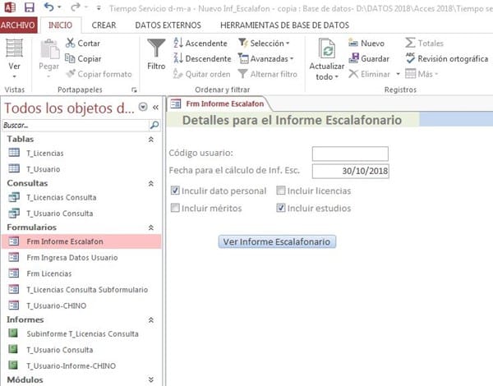The height and width of the screenshot is (386, 493).
Task: Select Frm Informe Escalafon form in pane
Action: point(81,241)
